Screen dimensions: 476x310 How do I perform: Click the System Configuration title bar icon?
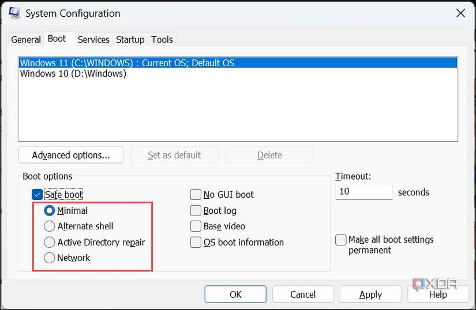click(x=14, y=13)
